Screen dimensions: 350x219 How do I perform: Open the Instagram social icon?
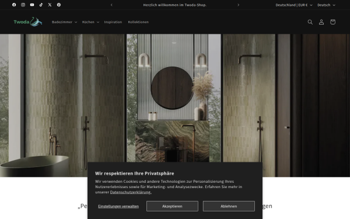23,5
